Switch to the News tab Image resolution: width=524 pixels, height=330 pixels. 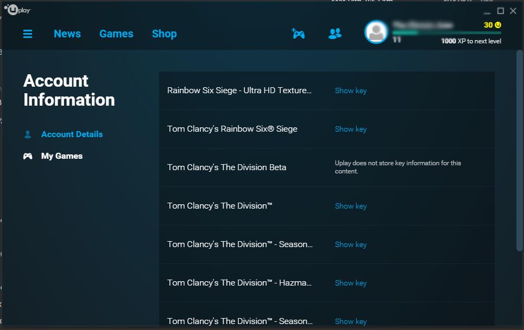[x=67, y=34]
